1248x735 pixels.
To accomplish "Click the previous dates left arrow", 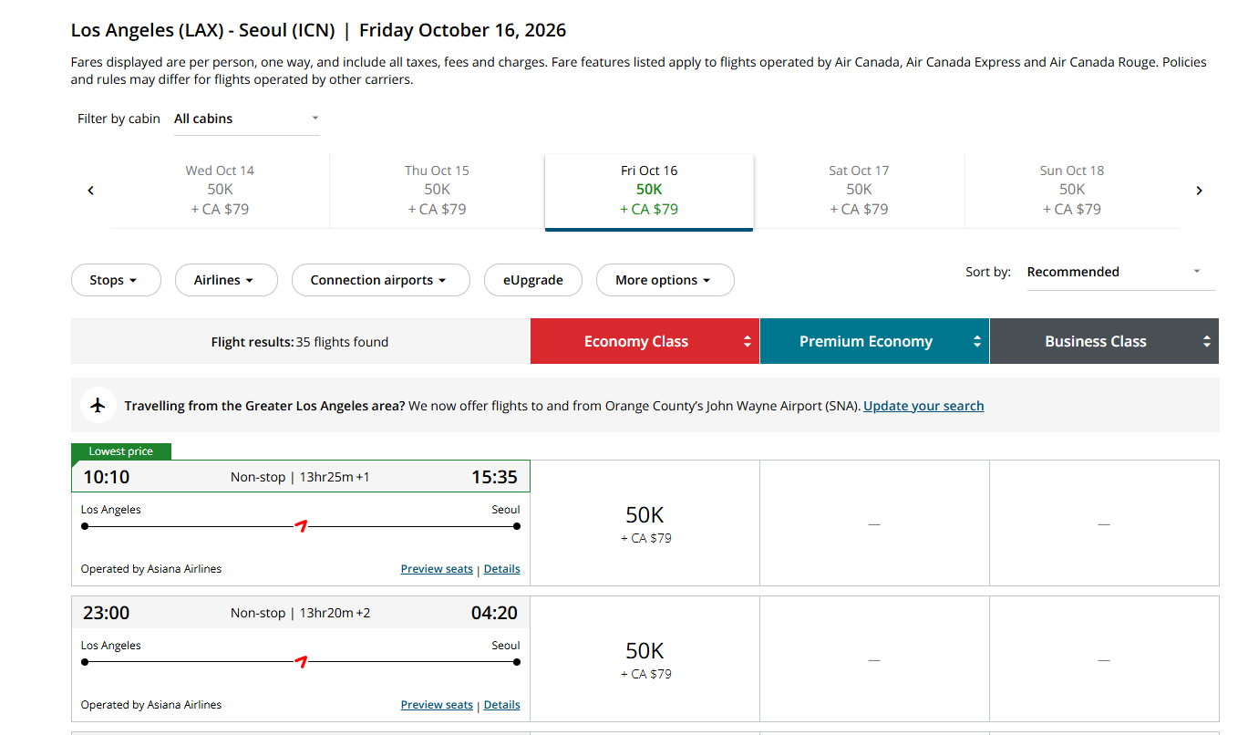I will pos(91,191).
